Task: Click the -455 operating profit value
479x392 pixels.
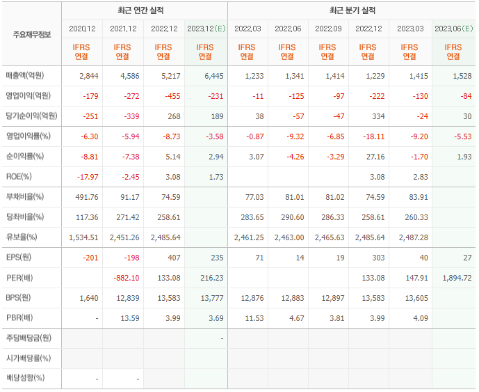Action: pos(173,96)
